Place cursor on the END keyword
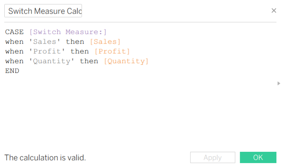Image resolution: width=281 pixels, height=165 pixels. point(12,71)
